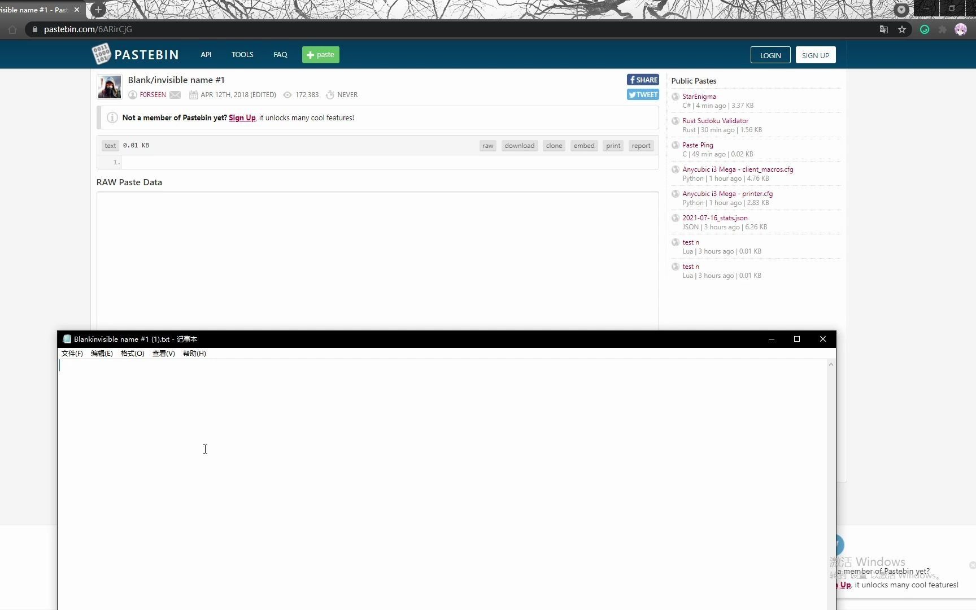The width and height of the screenshot is (976, 610).
Task: Click the globe icon beside Paste Ping
Action: pos(675,145)
